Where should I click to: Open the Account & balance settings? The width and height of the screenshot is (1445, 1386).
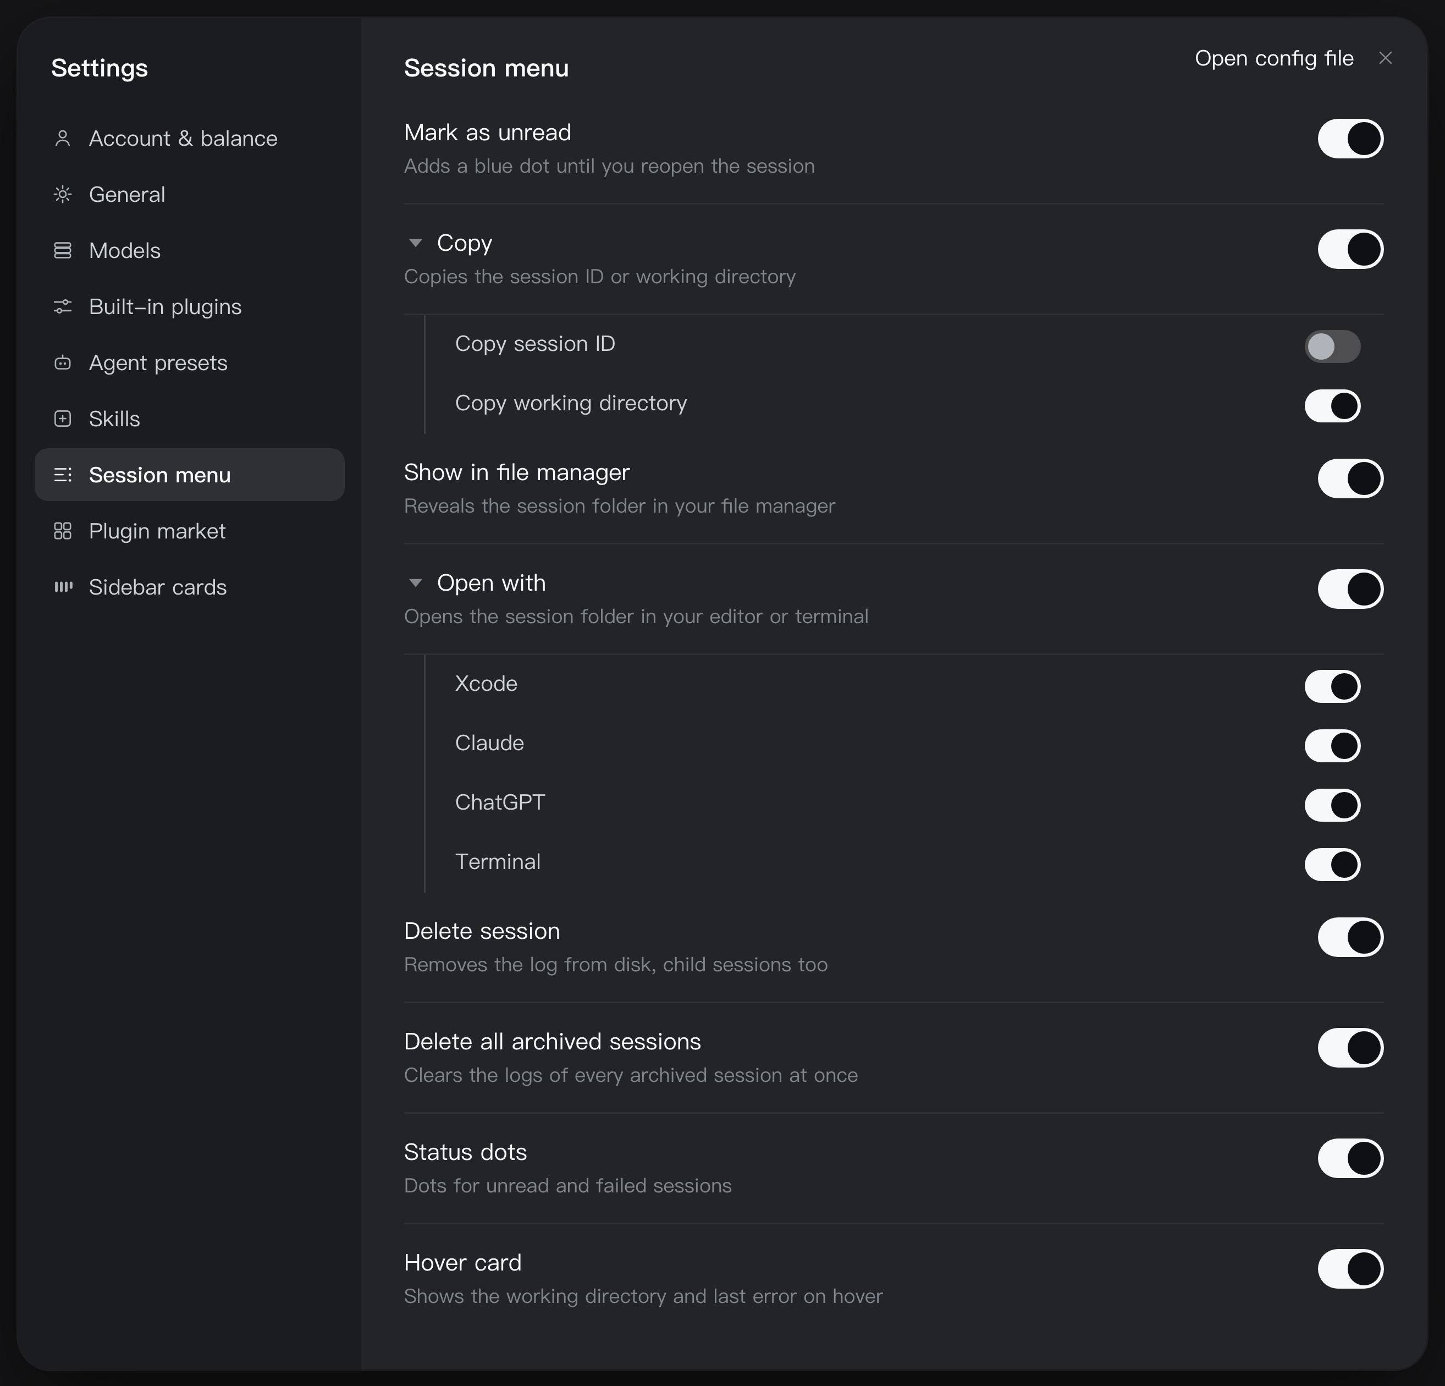point(190,138)
